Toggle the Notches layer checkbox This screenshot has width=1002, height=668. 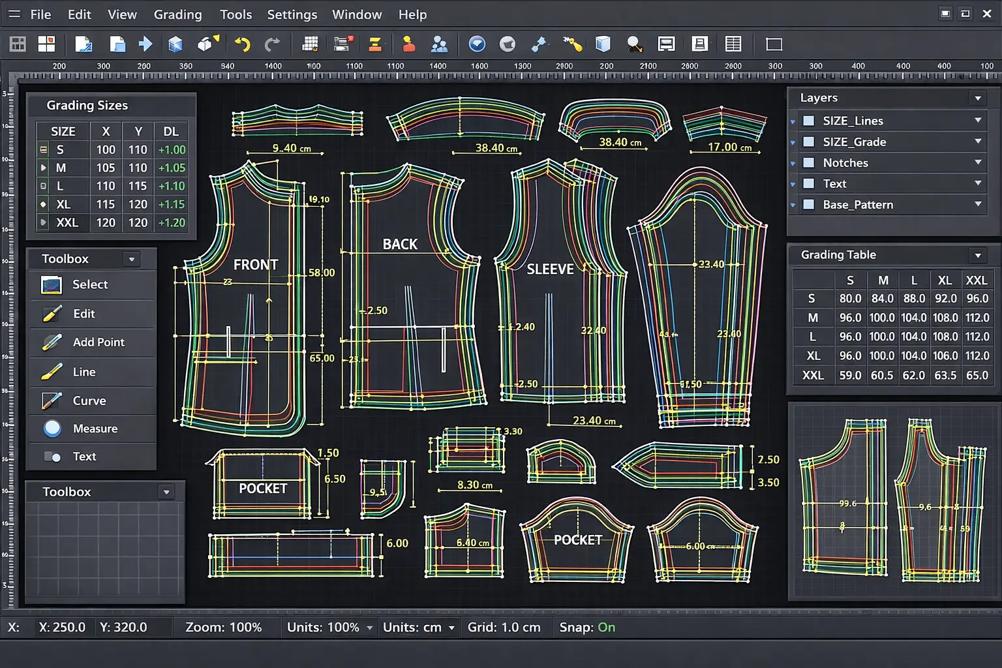(x=808, y=162)
